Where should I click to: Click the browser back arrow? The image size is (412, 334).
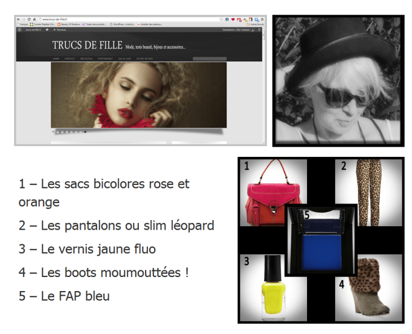(20, 19)
